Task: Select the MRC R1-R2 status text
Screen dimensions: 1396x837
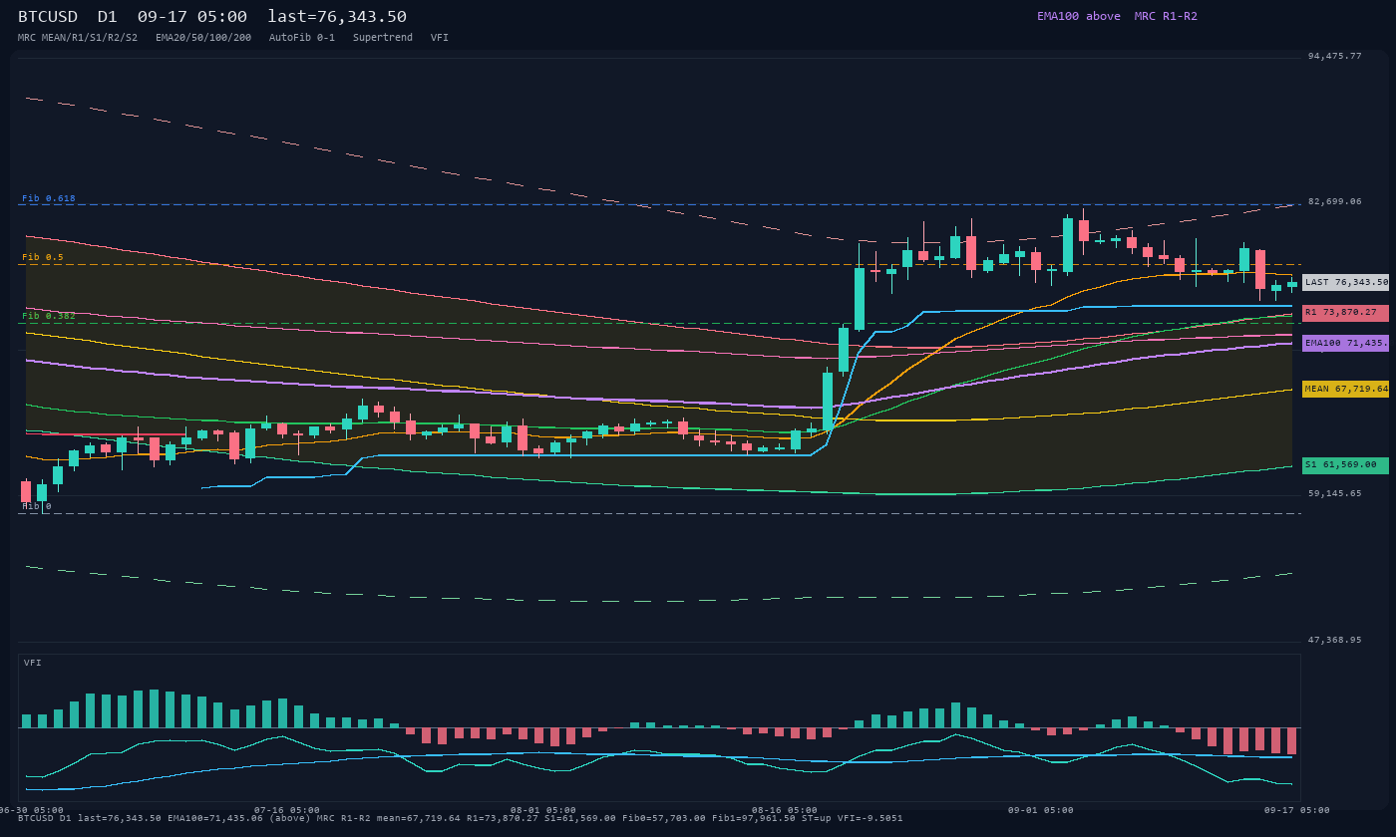Action: (1166, 16)
